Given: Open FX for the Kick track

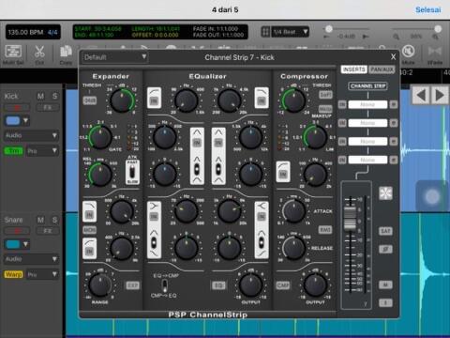Looking at the screenshot, I should point(48,108).
